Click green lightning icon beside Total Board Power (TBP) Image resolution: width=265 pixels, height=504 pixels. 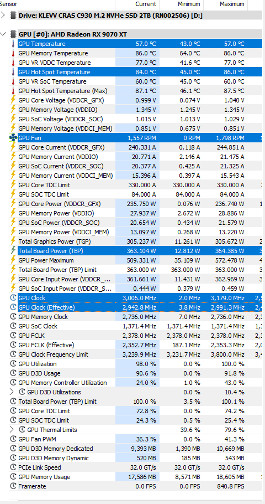tap(13, 251)
